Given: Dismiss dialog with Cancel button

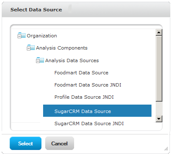Looking at the screenshot, I should [59, 143].
